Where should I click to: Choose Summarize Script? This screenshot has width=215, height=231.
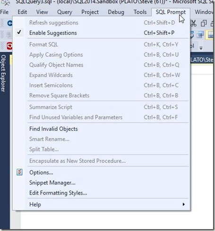pyautogui.click(x=101, y=107)
